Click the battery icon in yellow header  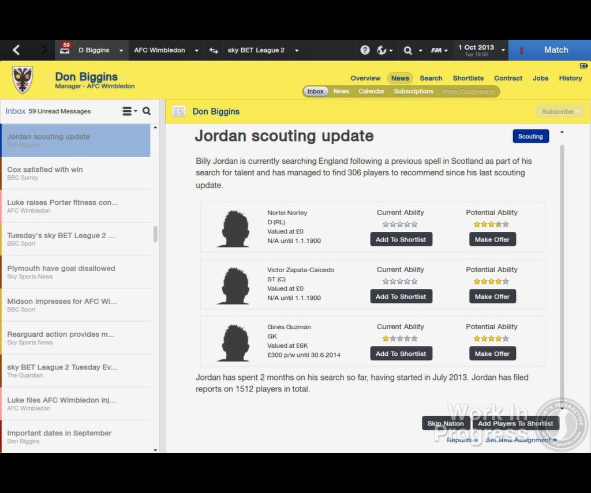pyautogui.click(x=583, y=66)
